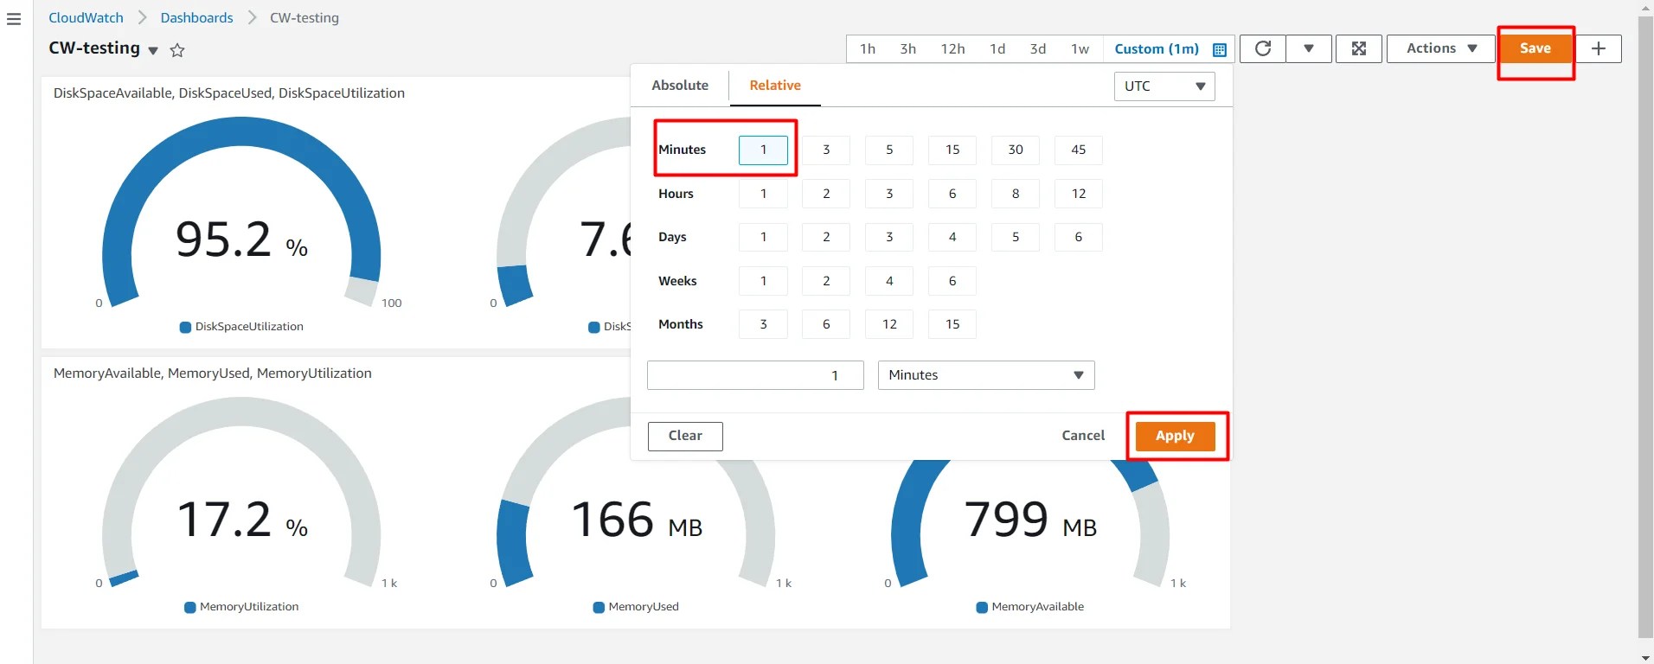Apply the selected time range

click(1175, 436)
